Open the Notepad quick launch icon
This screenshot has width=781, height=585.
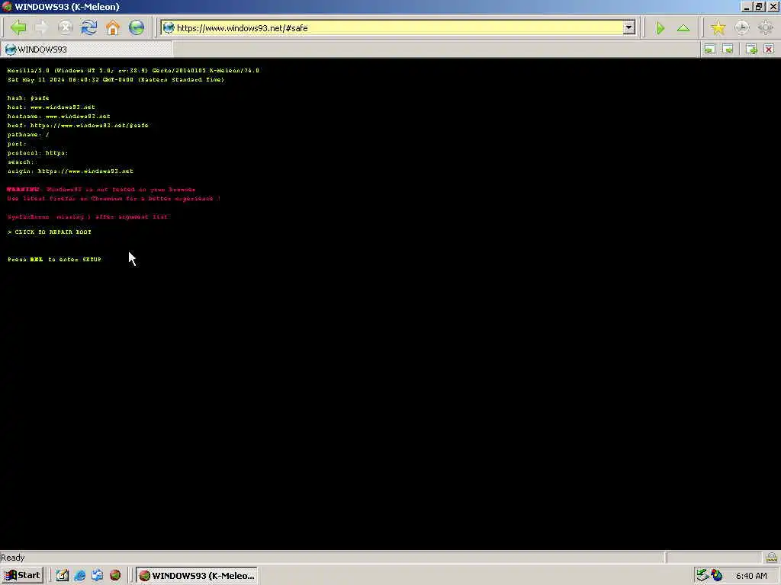[62, 575]
